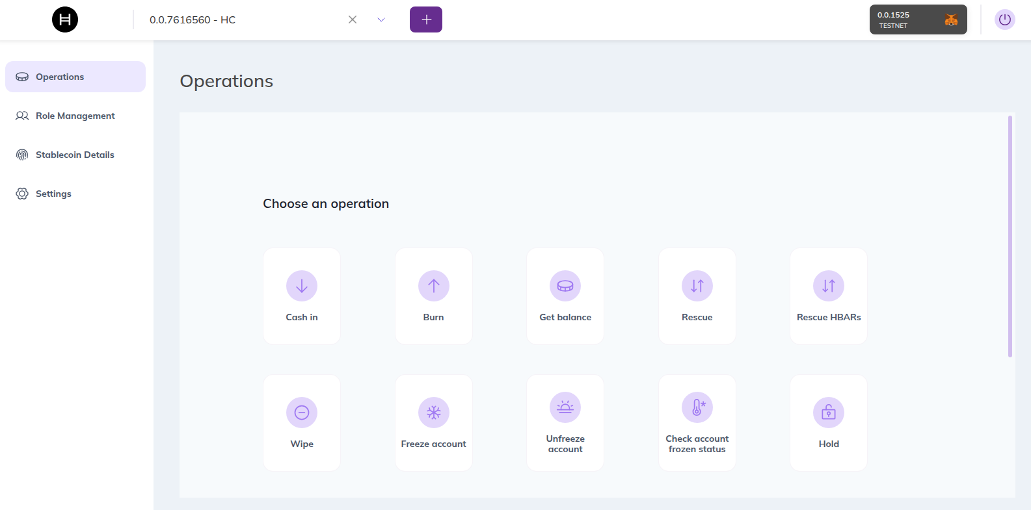Click the operations panel vertical scrollbar
Viewport: 1031px width, 510px height.
coord(1010,236)
